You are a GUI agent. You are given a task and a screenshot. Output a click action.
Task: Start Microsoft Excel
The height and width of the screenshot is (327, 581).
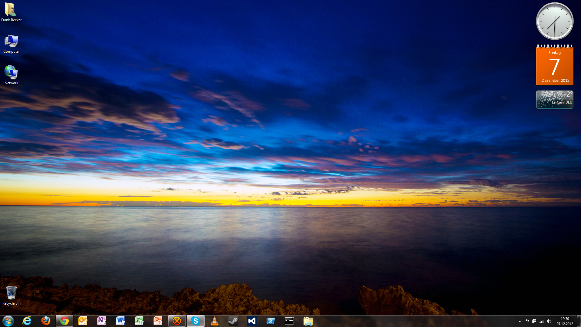[139, 321]
